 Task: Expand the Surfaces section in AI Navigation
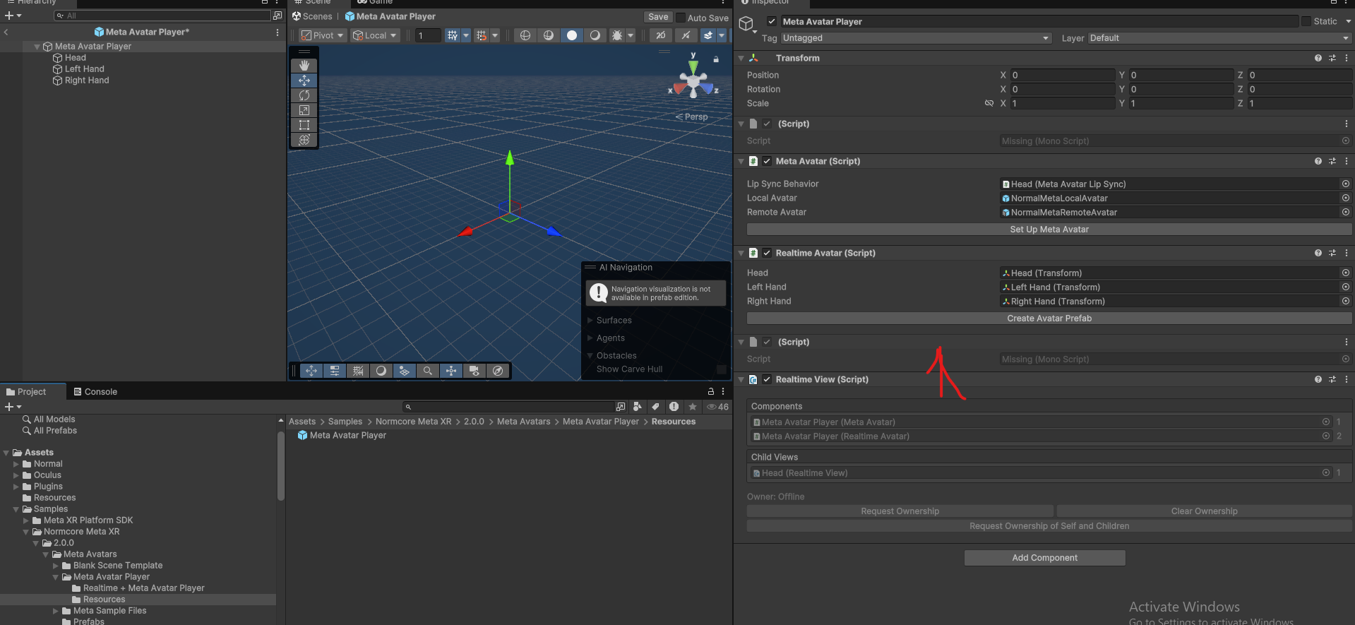click(590, 321)
